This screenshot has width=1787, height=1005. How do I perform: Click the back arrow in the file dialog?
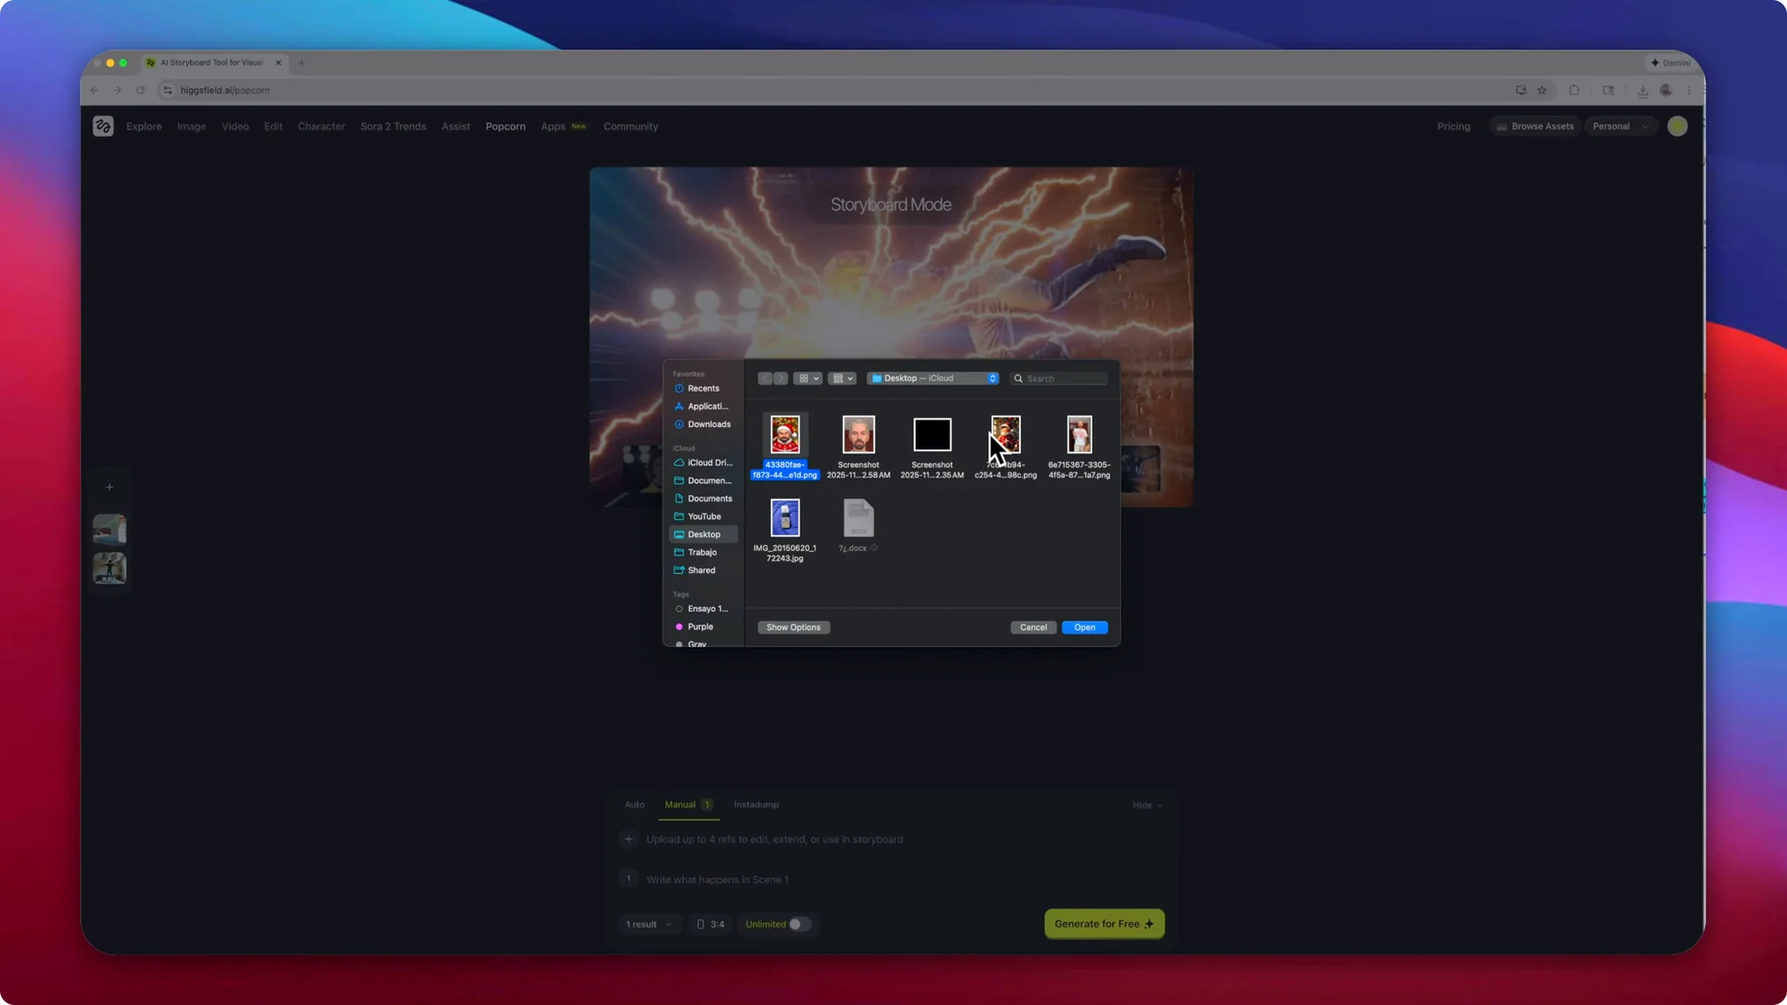tap(765, 378)
